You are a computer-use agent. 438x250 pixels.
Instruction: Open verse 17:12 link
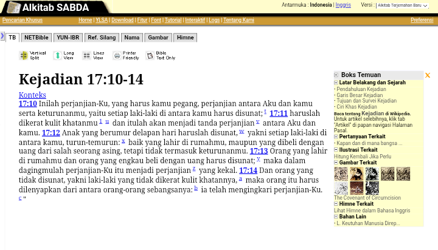pyautogui.click(x=51, y=133)
